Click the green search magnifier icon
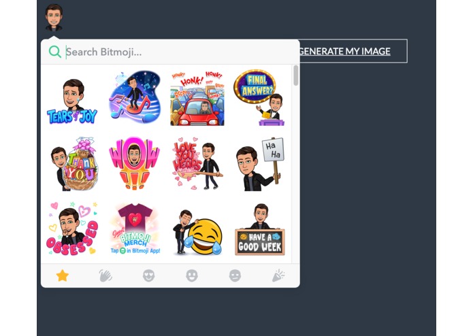The width and height of the screenshot is (473, 336). pyautogui.click(x=55, y=52)
